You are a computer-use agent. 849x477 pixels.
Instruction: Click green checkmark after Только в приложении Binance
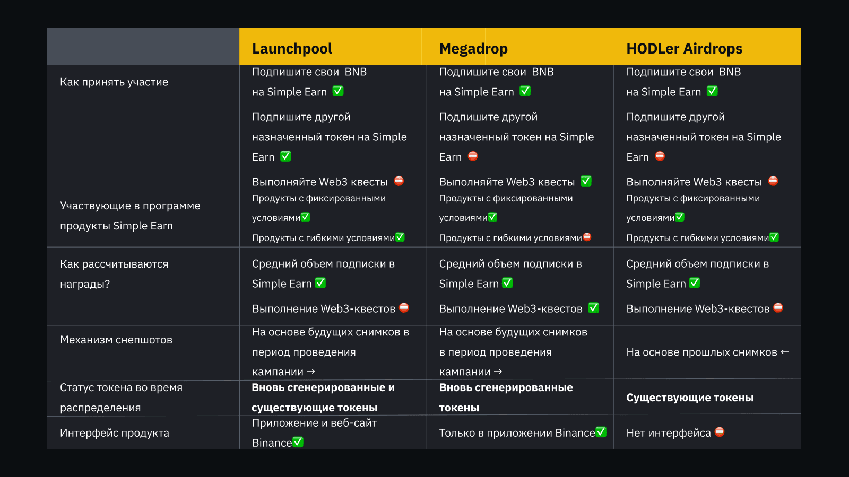pos(601,432)
